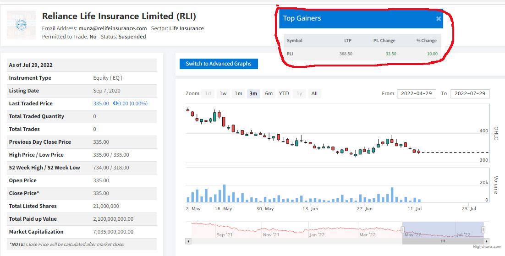Set chart zoom to 1m
505x256 pixels.
(238, 93)
